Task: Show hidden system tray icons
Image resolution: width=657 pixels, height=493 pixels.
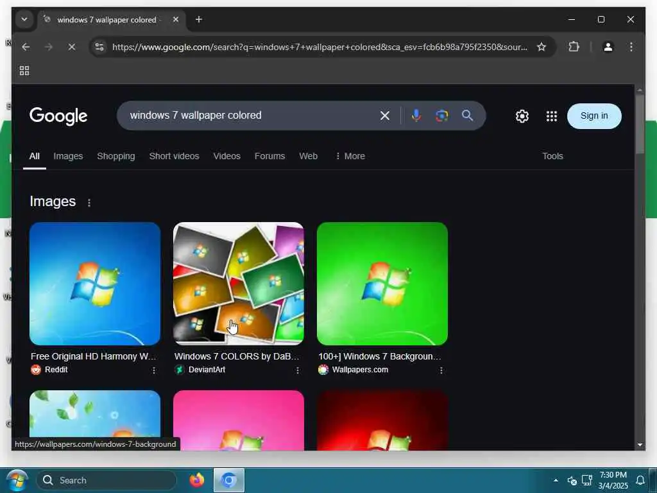Action: pos(556,480)
